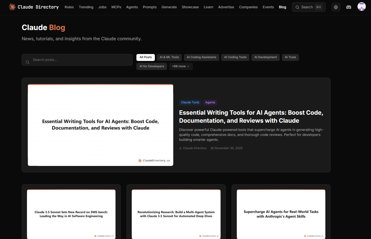
Task: Select the All Posts filter
Action: (145, 57)
